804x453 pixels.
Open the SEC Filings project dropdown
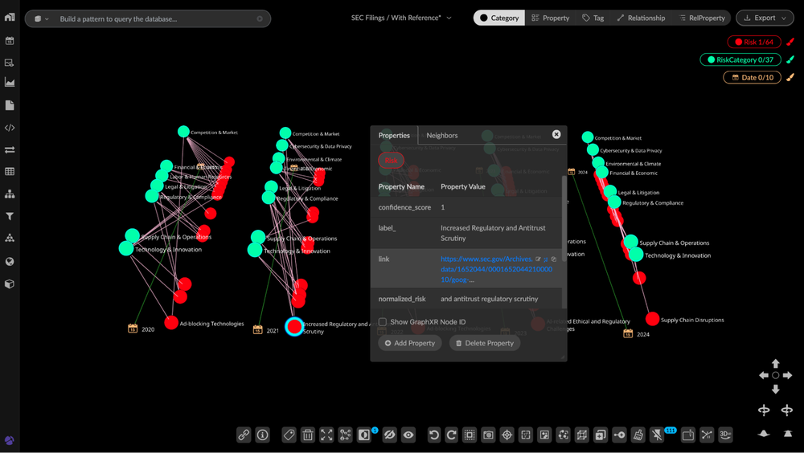tap(401, 18)
